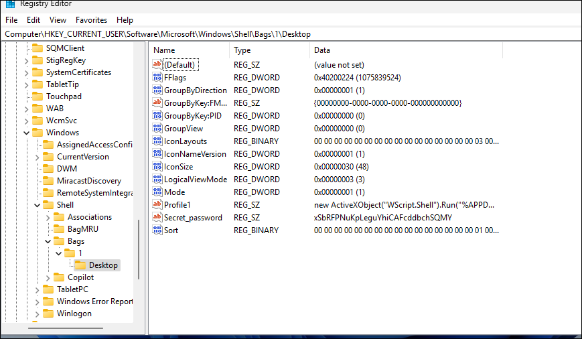Expand the WAB tree node
Image resolution: width=582 pixels, height=339 pixels.
pyautogui.click(x=26, y=109)
